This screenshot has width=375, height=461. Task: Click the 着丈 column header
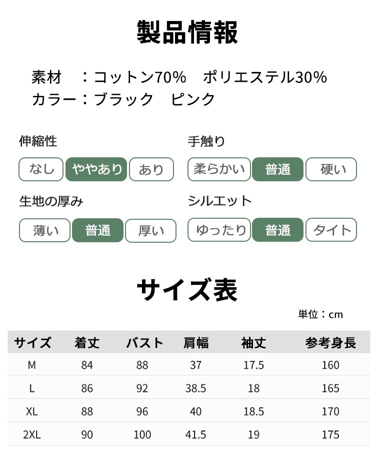[x=87, y=343]
